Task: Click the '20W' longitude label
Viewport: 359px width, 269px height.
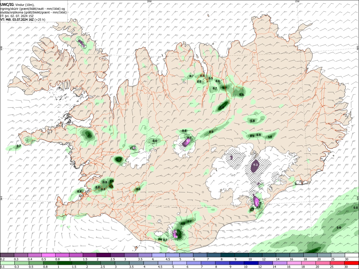Action: tap(149, 1)
